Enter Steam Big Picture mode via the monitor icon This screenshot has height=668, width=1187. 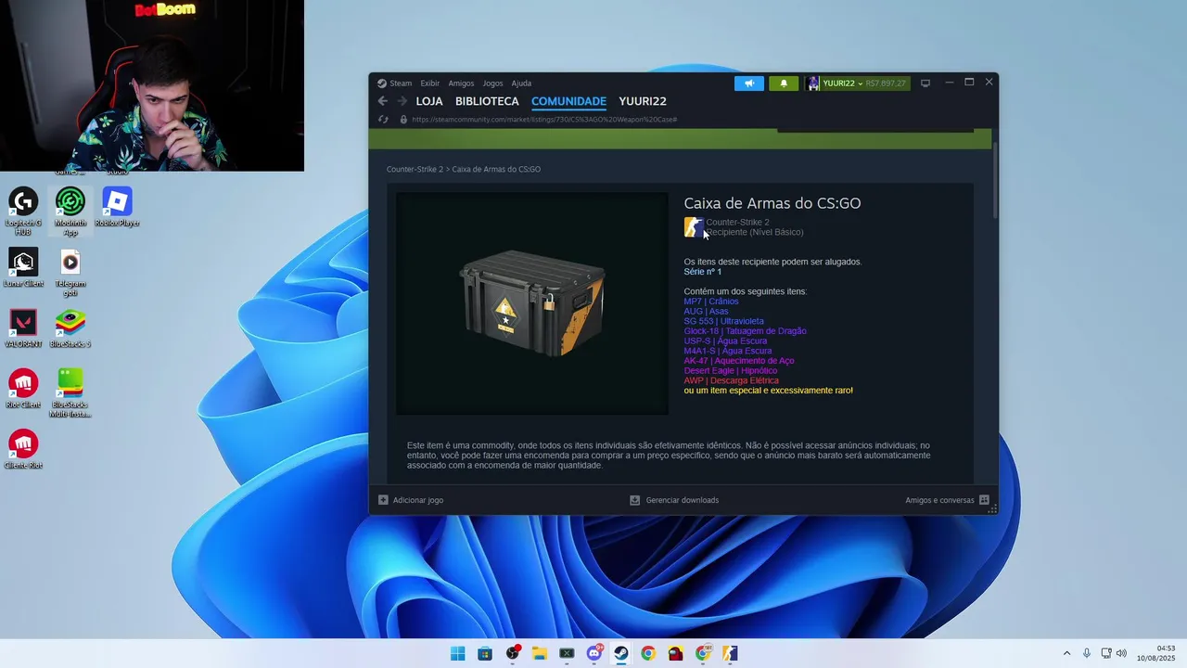[925, 83]
